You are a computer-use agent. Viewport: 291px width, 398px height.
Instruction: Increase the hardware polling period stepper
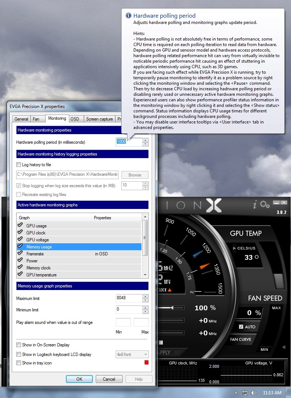[x=145, y=140]
